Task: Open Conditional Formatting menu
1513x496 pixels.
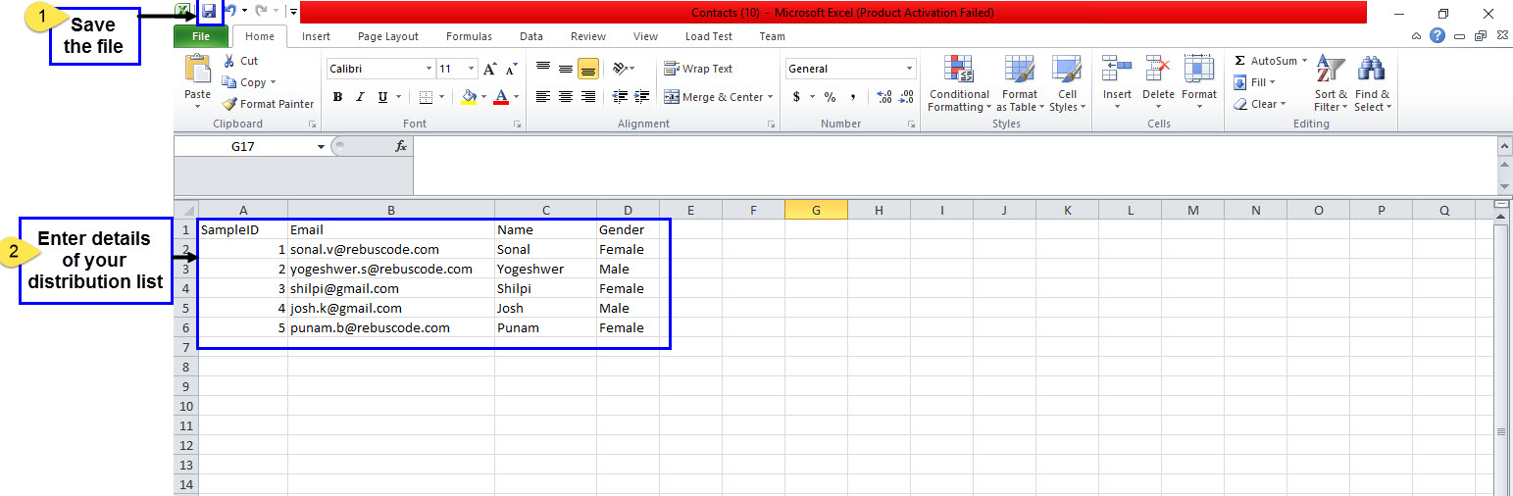Action: 959,84
